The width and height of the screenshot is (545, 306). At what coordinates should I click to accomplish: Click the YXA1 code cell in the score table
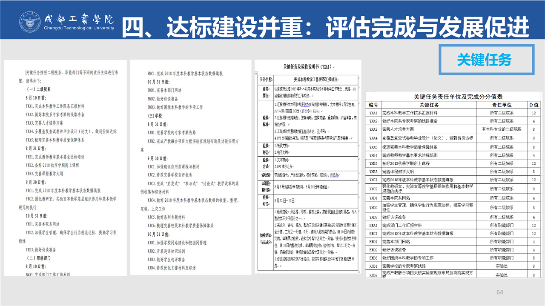tap(373, 113)
